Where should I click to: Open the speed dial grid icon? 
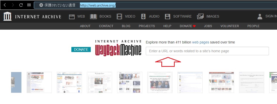click(29, 5)
